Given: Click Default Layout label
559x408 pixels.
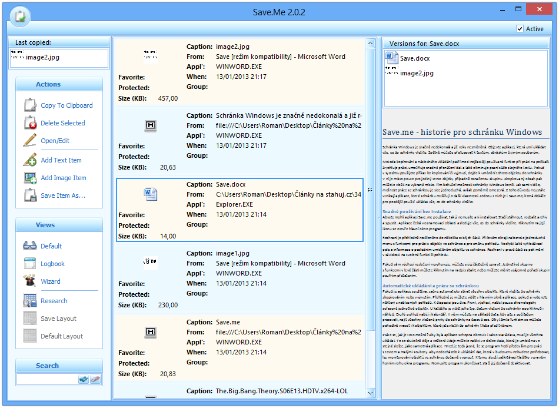Looking at the screenshot, I should [62, 336].
